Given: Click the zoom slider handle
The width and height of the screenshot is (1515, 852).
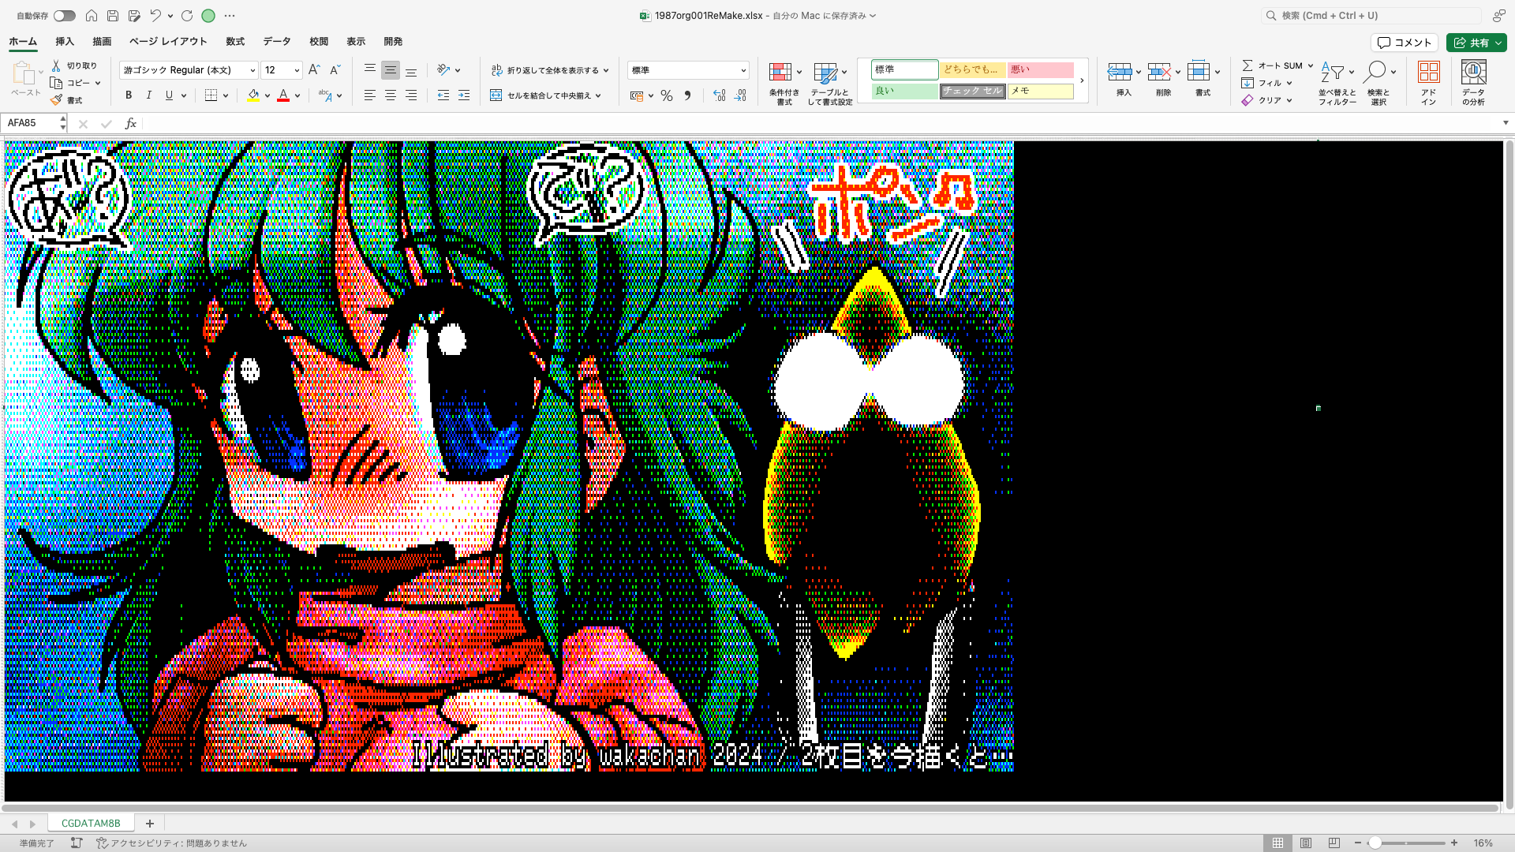Looking at the screenshot, I should pos(1375,843).
